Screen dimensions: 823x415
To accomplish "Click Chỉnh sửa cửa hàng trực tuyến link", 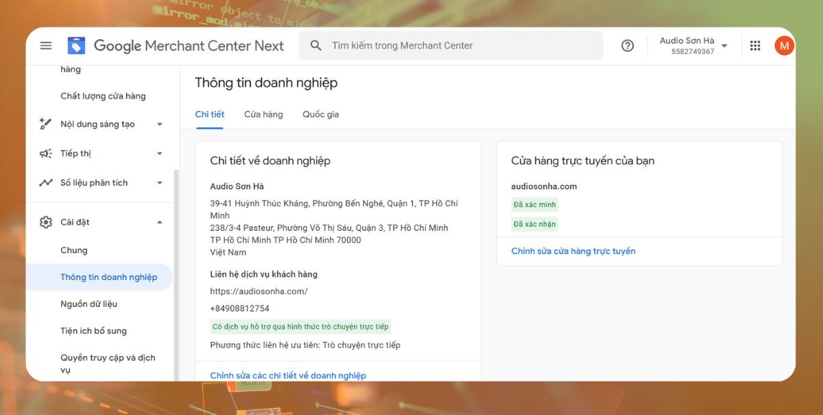I will [573, 251].
